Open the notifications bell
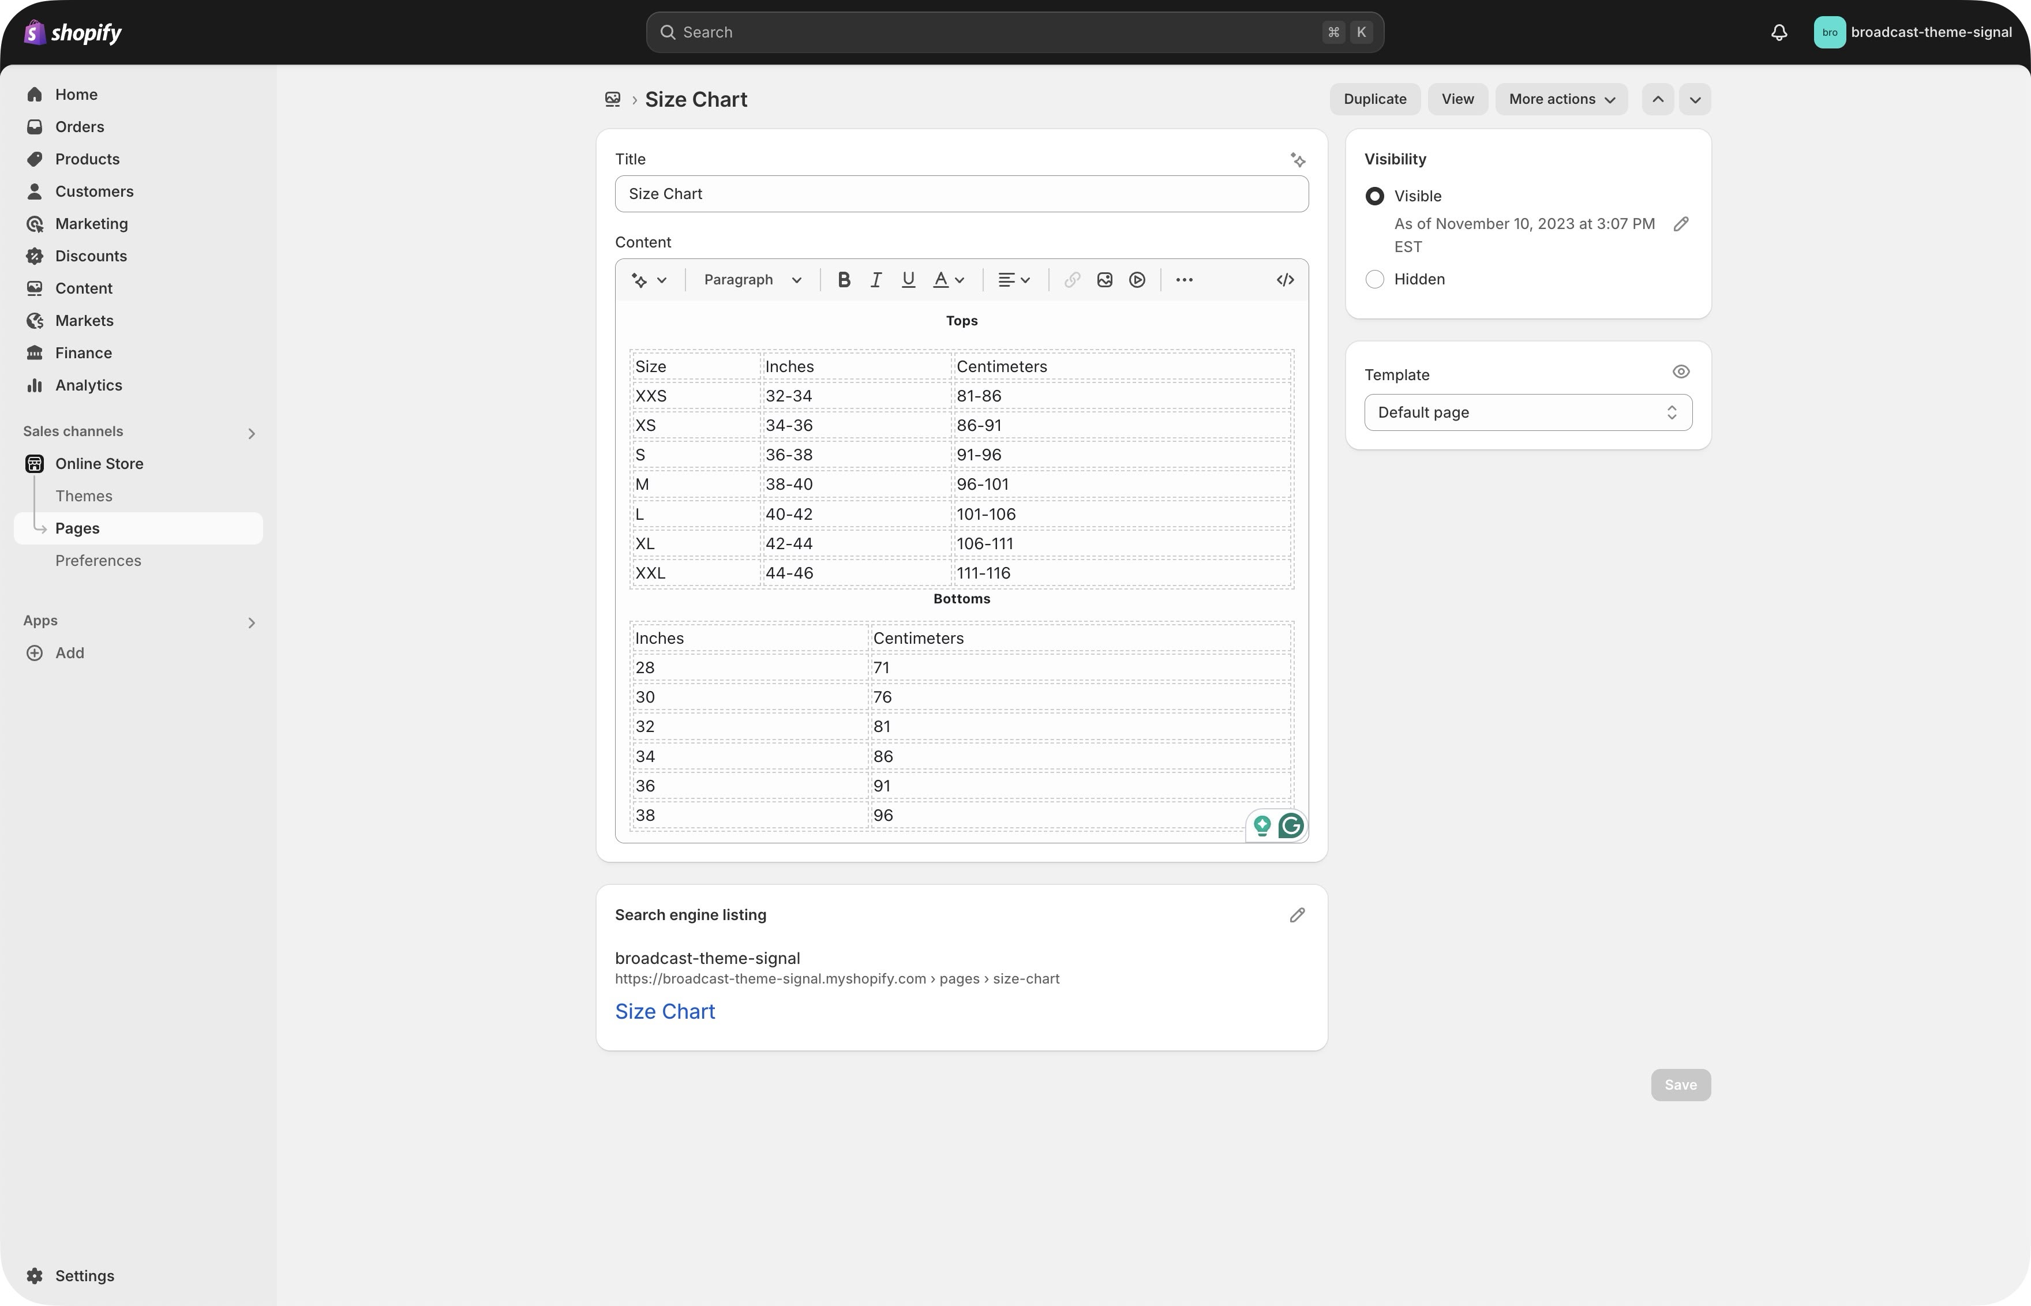The image size is (2031, 1306). click(x=1778, y=32)
